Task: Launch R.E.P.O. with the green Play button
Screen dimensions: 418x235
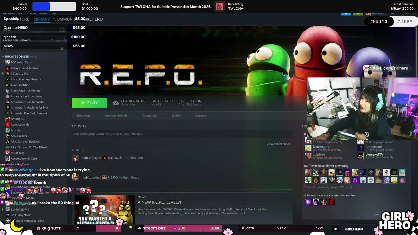Action: point(89,103)
